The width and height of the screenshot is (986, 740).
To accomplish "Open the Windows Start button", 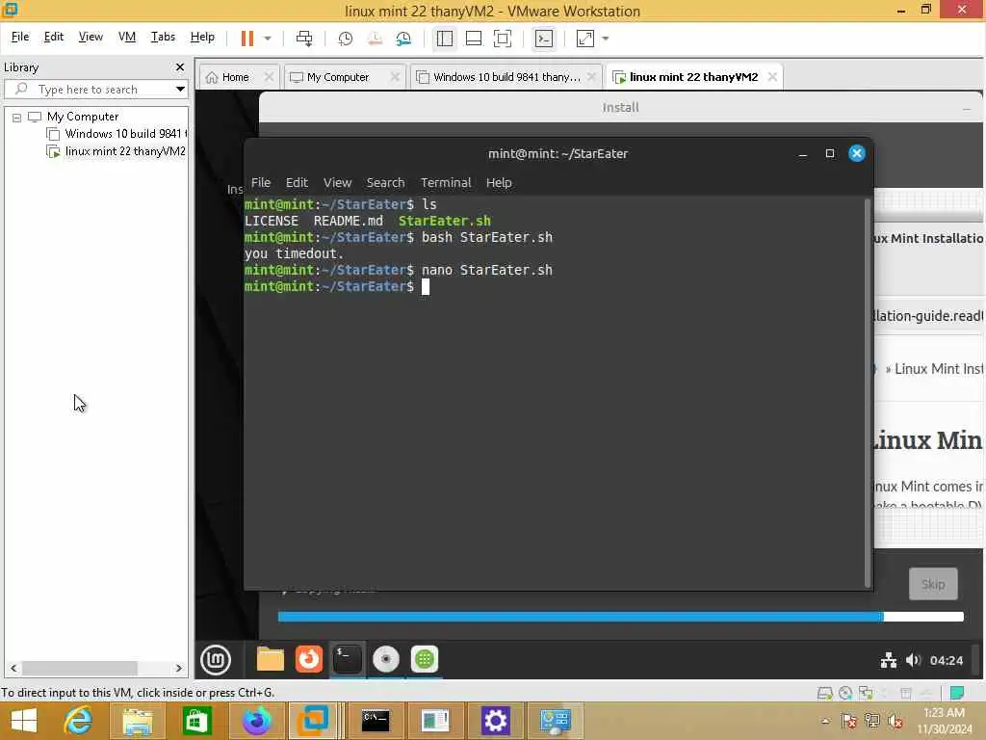I will [24, 721].
